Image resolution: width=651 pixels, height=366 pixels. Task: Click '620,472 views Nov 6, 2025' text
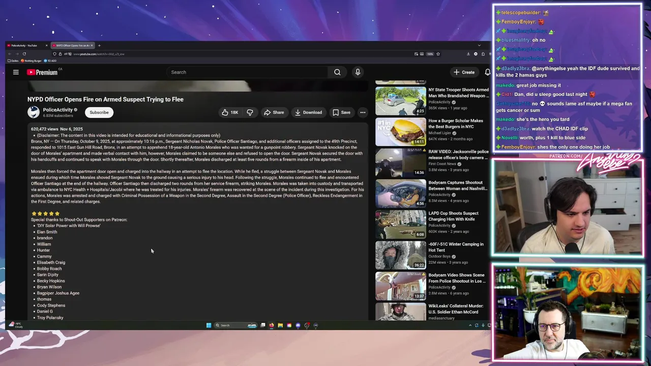(56, 129)
